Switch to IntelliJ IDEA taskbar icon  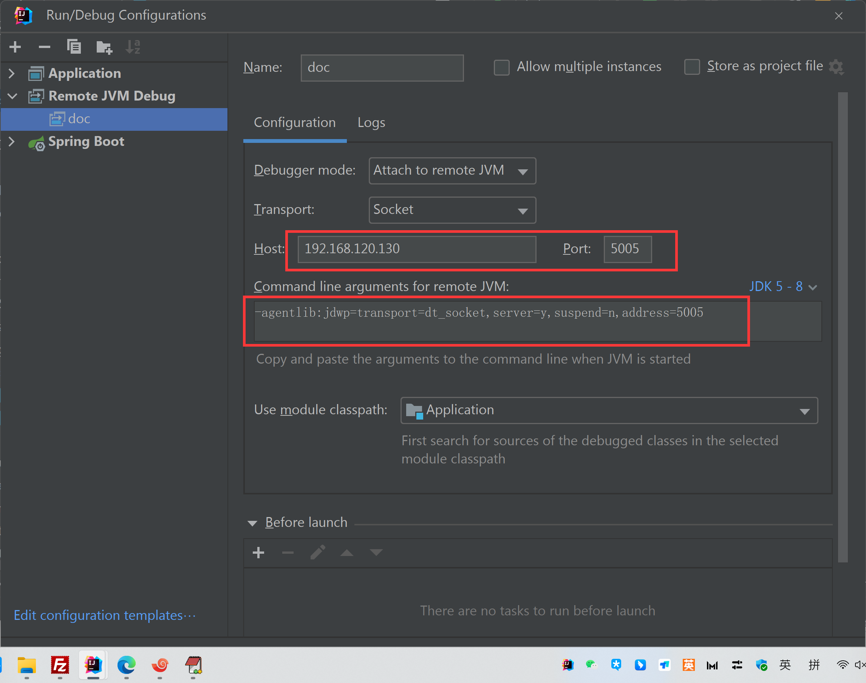[93, 665]
